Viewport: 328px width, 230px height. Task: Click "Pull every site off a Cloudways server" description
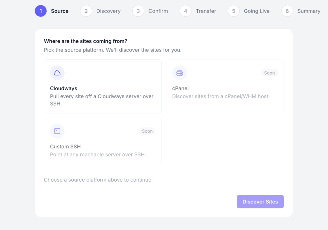click(x=102, y=100)
